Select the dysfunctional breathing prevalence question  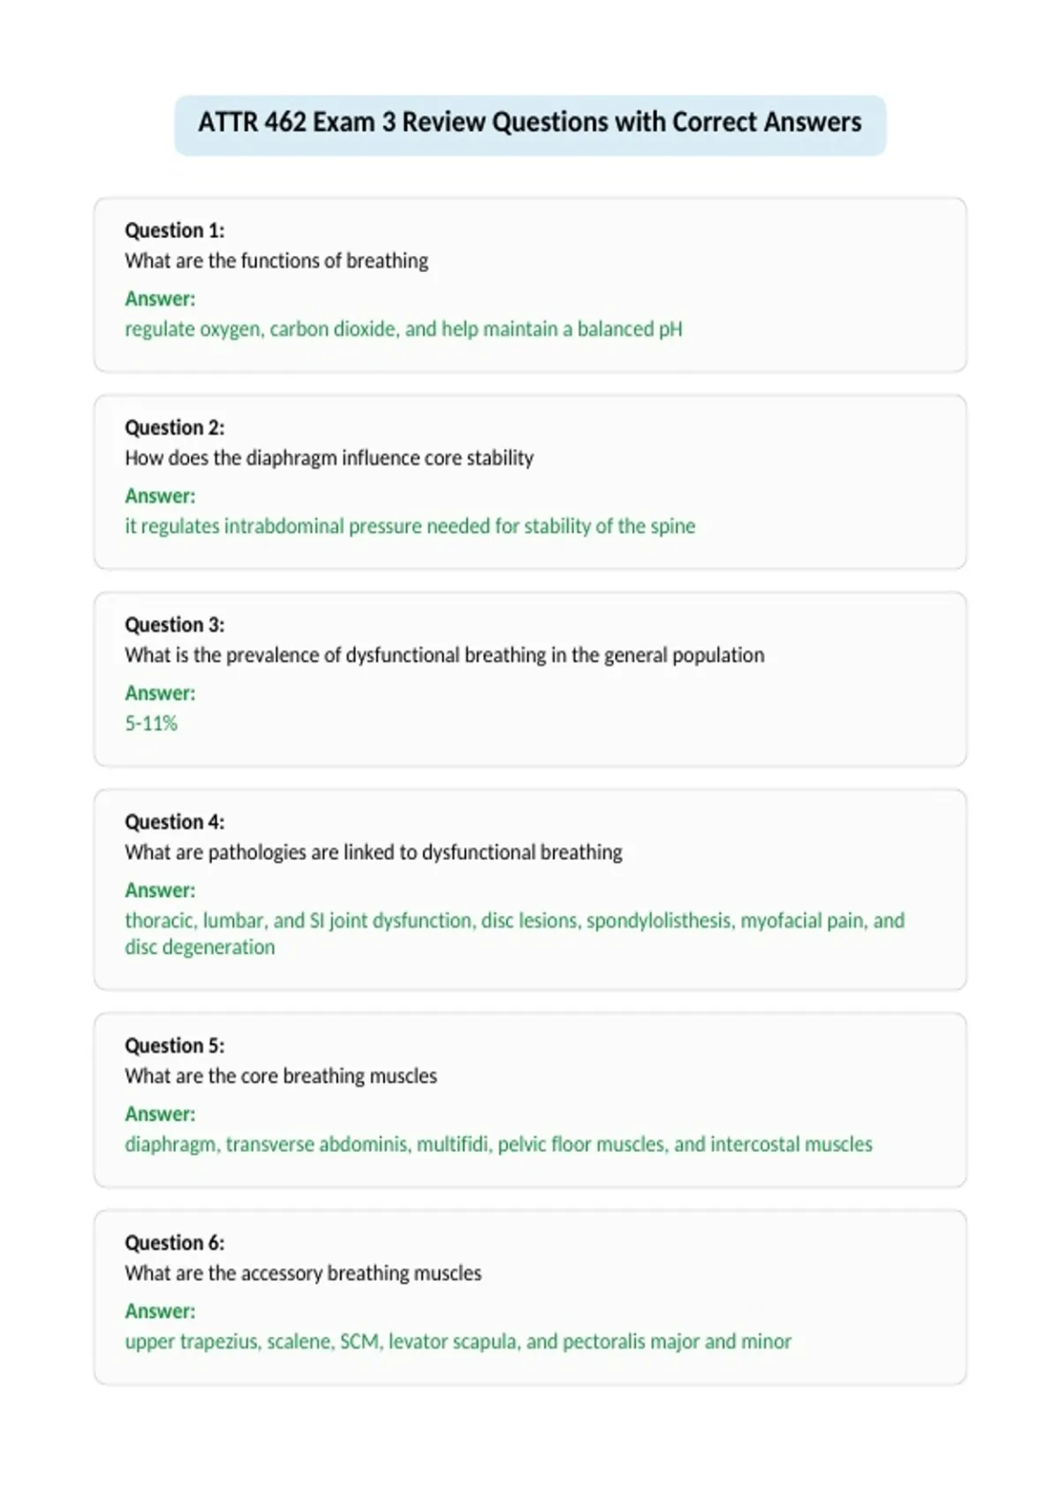(444, 656)
